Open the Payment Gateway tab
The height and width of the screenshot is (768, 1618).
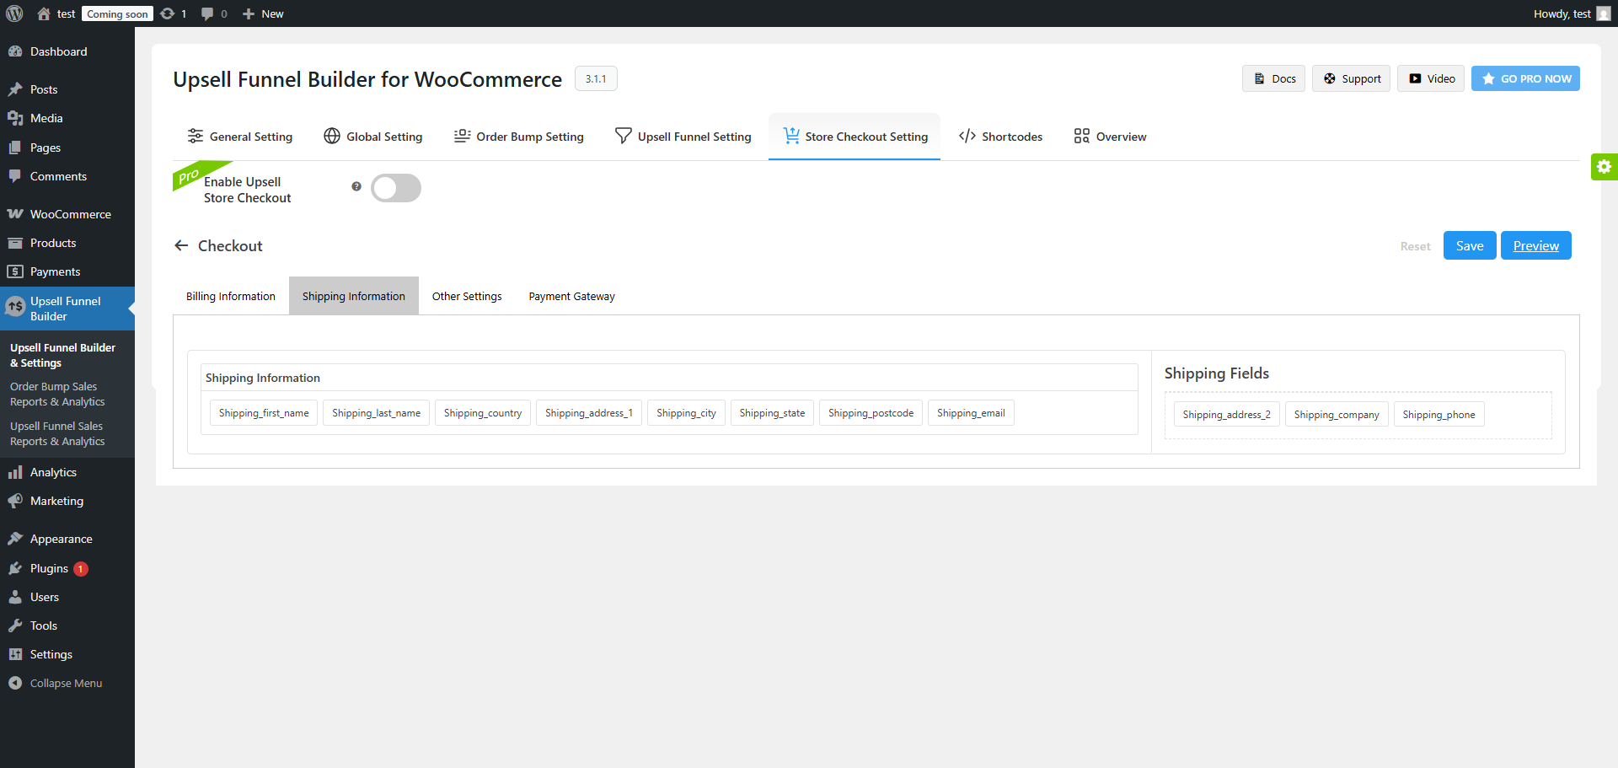point(571,295)
